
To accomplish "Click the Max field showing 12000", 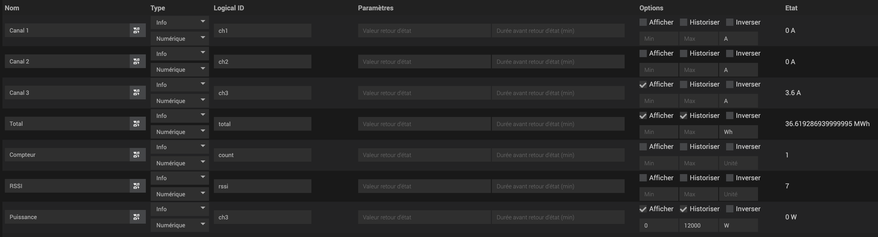I will coord(699,225).
